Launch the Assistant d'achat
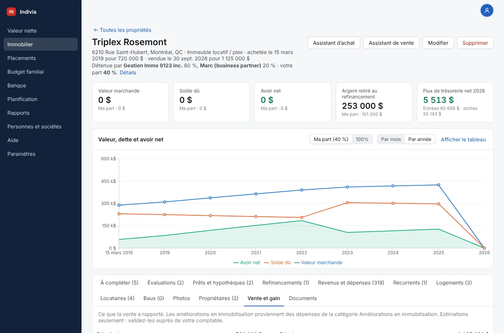 [334, 43]
